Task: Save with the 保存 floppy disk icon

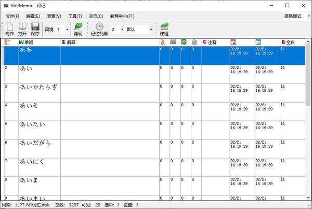Action: 35,29
